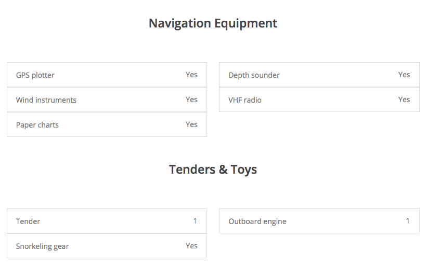The height and width of the screenshot is (266, 427).
Task: Select the Depth sounder label
Action: [x=254, y=75]
